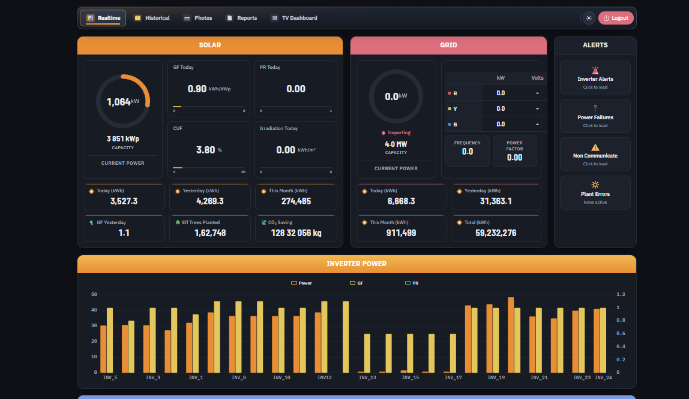Click the CO₂ Saving value 128 32 056 kg
Viewport: 689px width, 399px height.
pos(296,233)
